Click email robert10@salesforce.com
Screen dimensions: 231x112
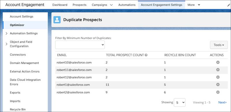[x=74, y=62]
